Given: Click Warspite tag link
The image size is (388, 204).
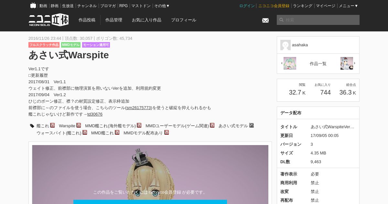Looking at the screenshot, I should [x=67, y=126].
